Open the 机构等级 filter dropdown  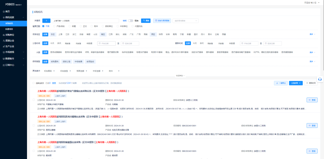pos(49,71)
